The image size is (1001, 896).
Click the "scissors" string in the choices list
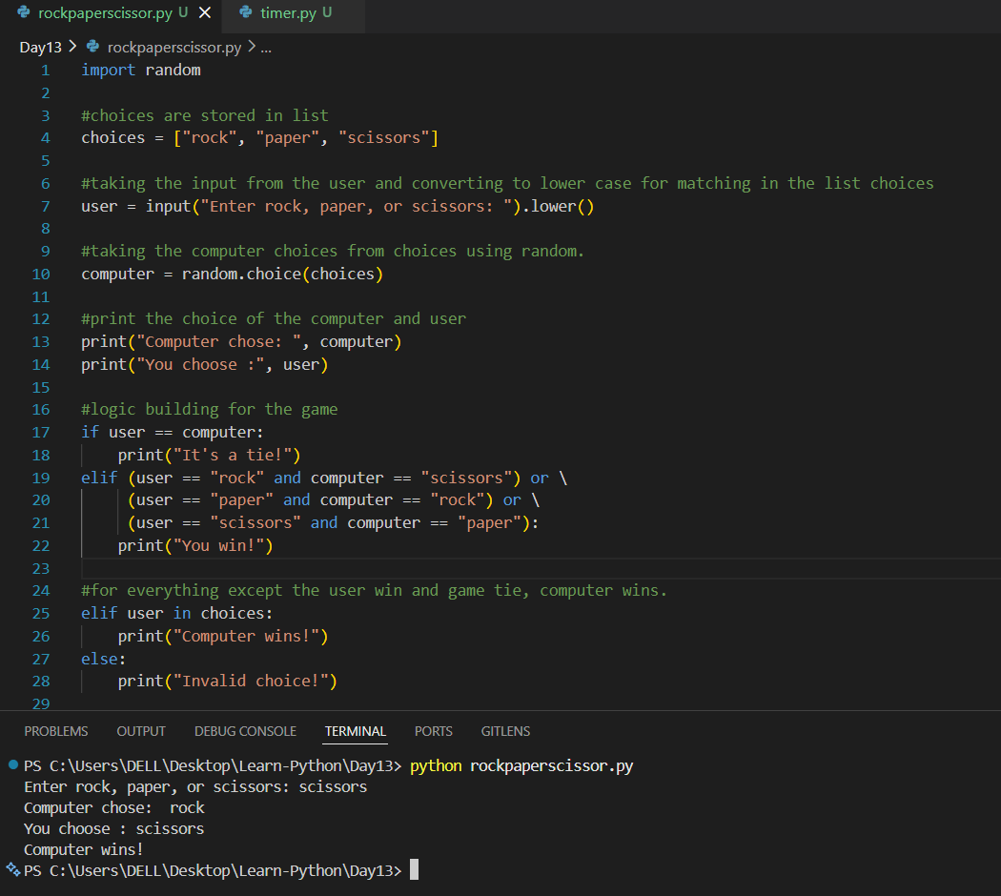click(383, 138)
